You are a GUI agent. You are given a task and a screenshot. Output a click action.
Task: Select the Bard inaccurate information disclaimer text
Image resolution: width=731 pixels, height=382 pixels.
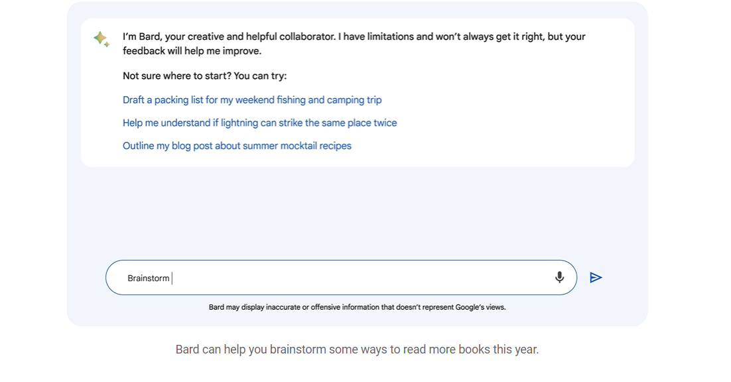pos(357,308)
